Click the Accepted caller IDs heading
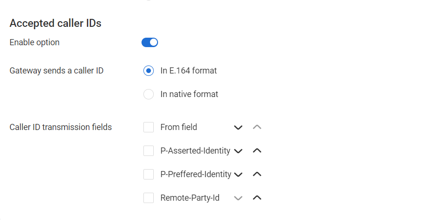This screenshot has height=220, width=442. [x=55, y=23]
